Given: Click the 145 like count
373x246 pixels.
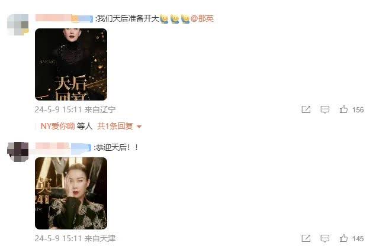Looking at the screenshot, I should click(x=358, y=239).
